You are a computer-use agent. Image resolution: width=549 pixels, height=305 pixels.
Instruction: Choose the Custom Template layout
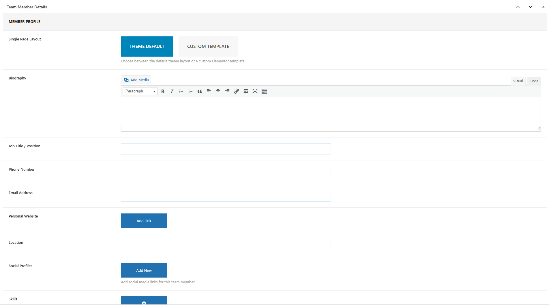point(208,47)
